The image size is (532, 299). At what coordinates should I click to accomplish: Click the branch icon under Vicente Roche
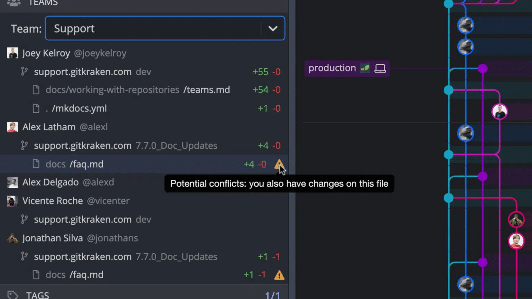24,219
